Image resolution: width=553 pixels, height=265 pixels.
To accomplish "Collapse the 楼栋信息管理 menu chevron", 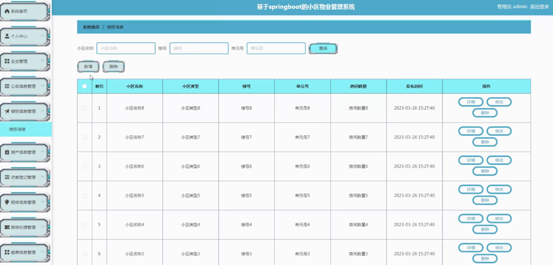I will pyautogui.click(x=43, y=111).
